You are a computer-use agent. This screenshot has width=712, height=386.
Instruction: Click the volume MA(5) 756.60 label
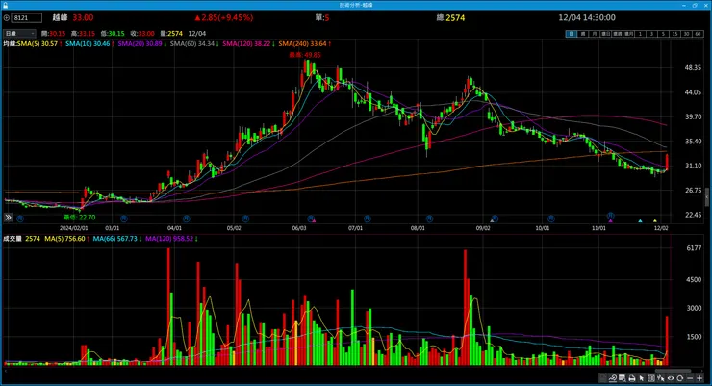tap(66, 239)
